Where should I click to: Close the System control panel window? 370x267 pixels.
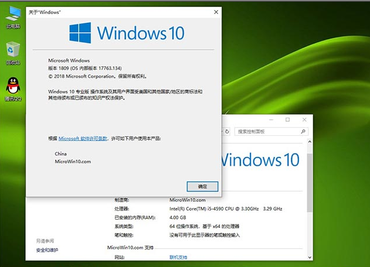click(304, 119)
